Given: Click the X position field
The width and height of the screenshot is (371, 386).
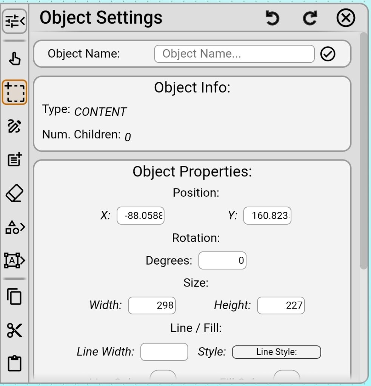Looking at the screenshot, I should pos(140,216).
